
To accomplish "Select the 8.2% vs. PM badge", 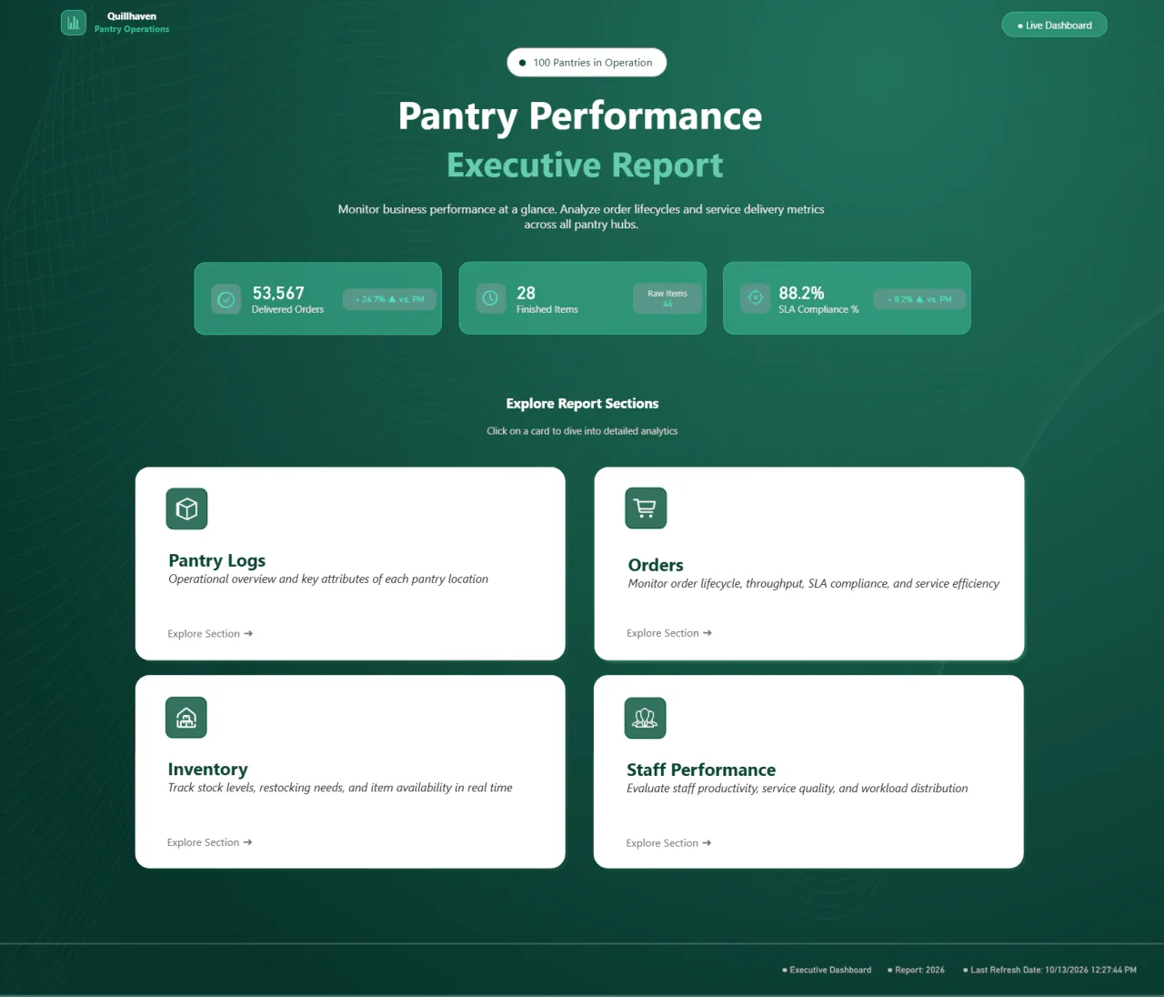I will coord(919,299).
